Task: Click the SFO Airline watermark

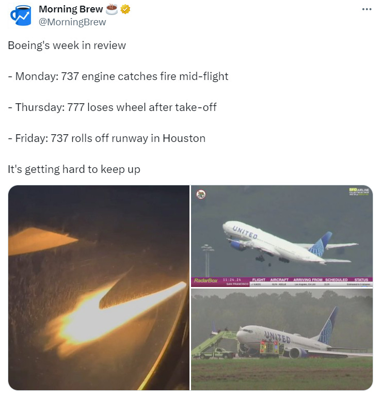Action: pyautogui.click(x=359, y=192)
